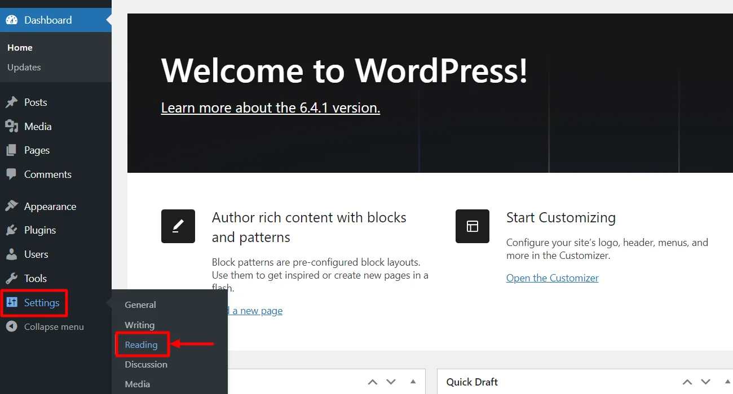Click the Dashboard gauge icon

pos(11,20)
